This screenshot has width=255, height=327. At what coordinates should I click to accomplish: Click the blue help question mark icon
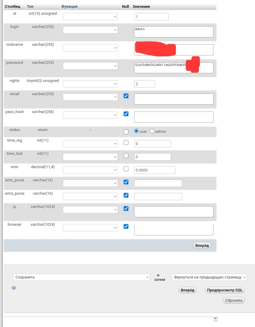14,288
